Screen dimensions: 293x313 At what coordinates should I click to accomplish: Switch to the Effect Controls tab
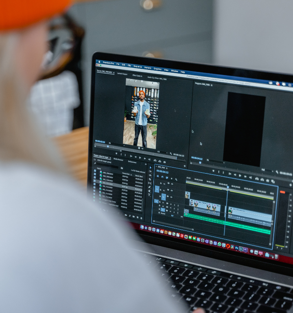pos(137,75)
